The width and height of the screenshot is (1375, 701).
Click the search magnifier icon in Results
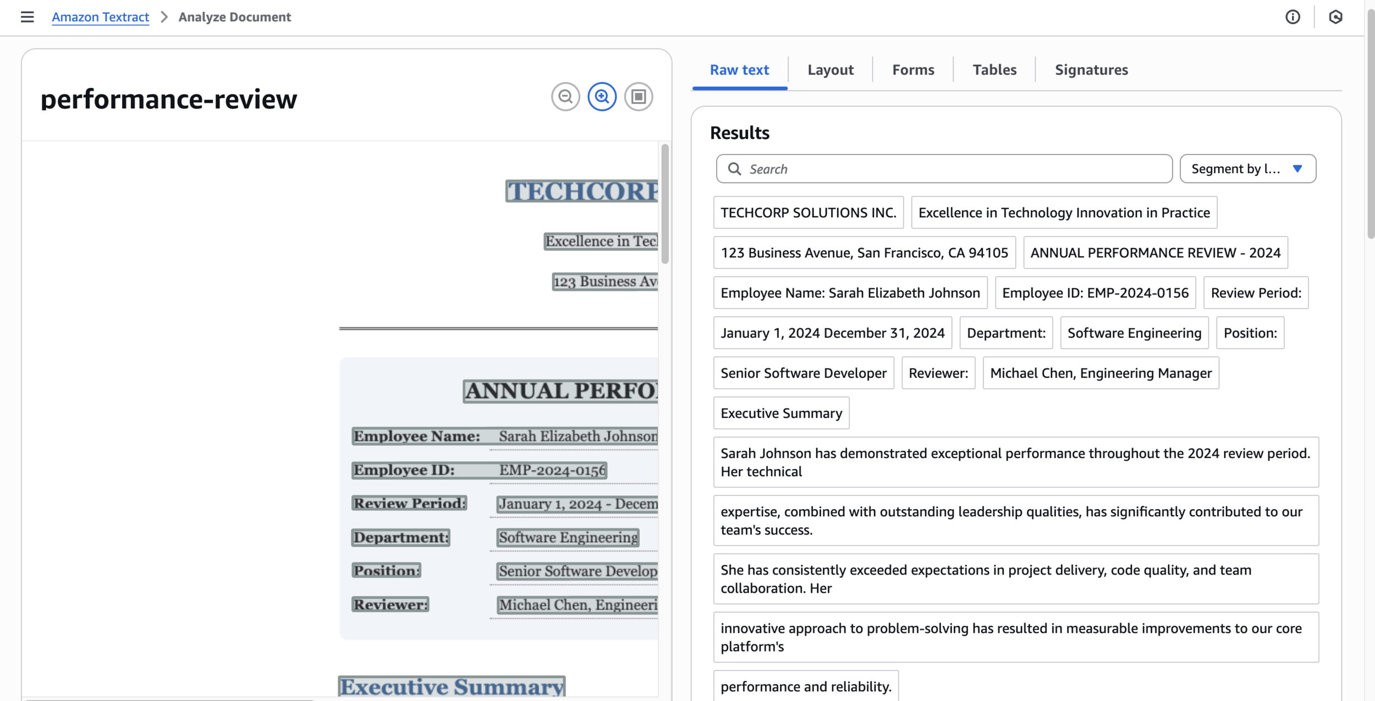pyautogui.click(x=735, y=169)
